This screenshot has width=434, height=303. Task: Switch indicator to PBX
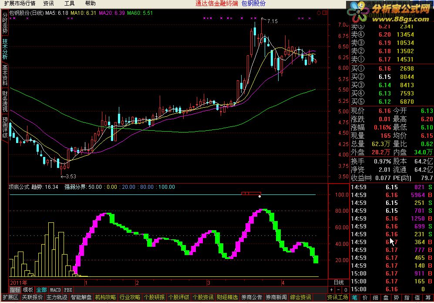tap(68, 289)
